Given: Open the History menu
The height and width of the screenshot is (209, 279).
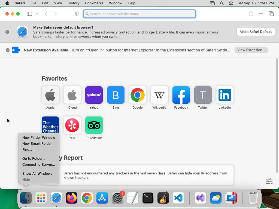Looking at the screenshot, I should click(73, 3).
